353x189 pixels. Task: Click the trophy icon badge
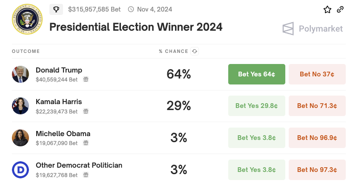point(56,9)
